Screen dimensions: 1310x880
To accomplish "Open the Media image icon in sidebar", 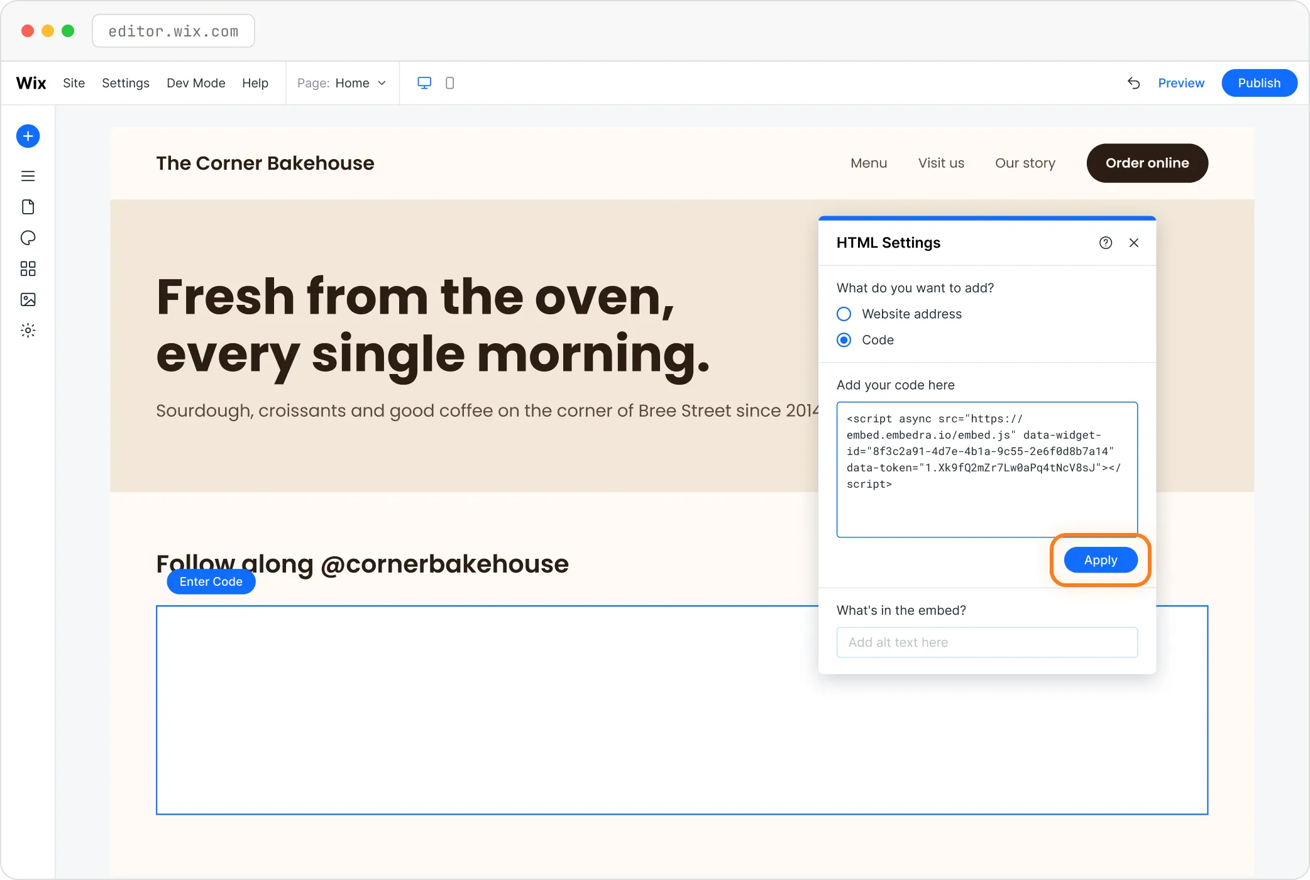I will click(x=28, y=299).
